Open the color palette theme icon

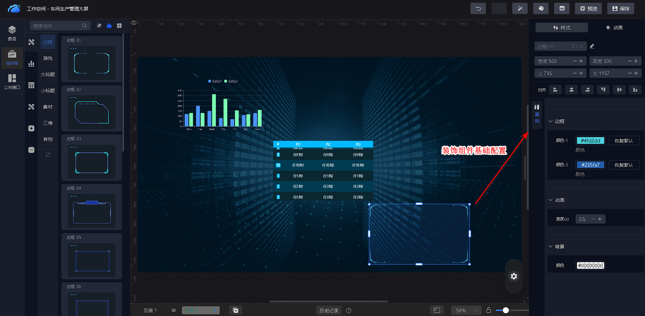(541, 8)
